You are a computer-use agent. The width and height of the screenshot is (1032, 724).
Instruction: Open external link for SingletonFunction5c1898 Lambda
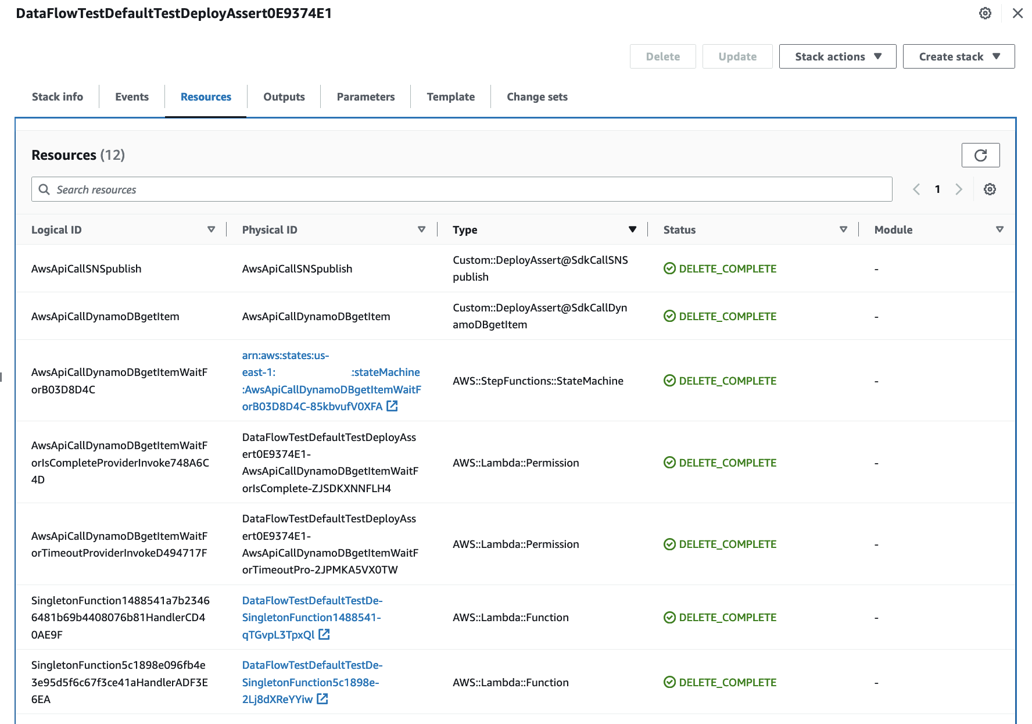322,699
